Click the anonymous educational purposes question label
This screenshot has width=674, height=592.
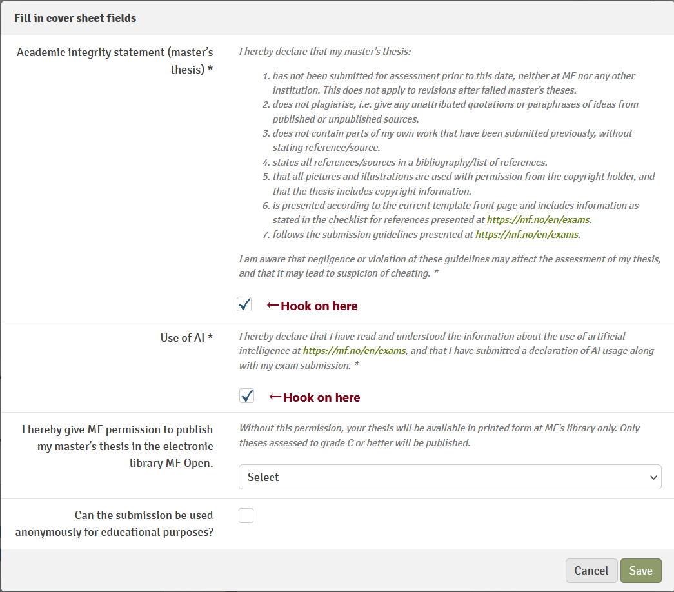114,524
